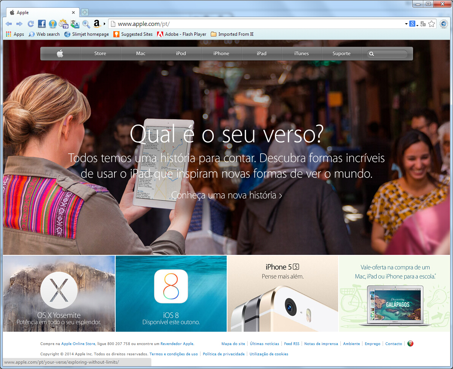Open the Slimjet gear menu icon
453x369 pixels.
click(444, 24)
